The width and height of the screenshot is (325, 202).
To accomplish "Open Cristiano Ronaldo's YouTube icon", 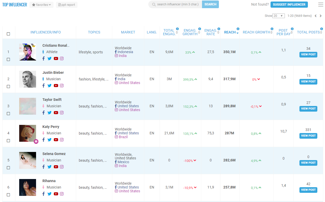I will point(56,58).
